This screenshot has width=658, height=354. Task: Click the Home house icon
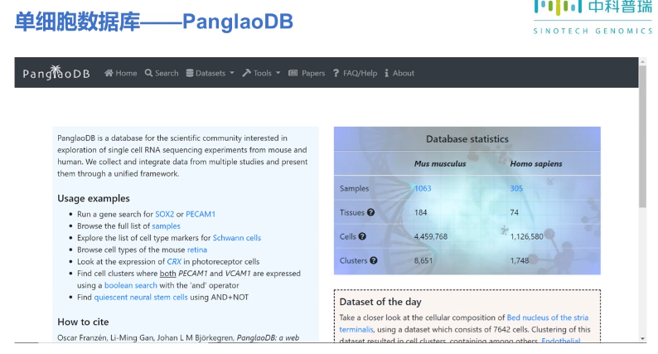[x=109, y=73]
